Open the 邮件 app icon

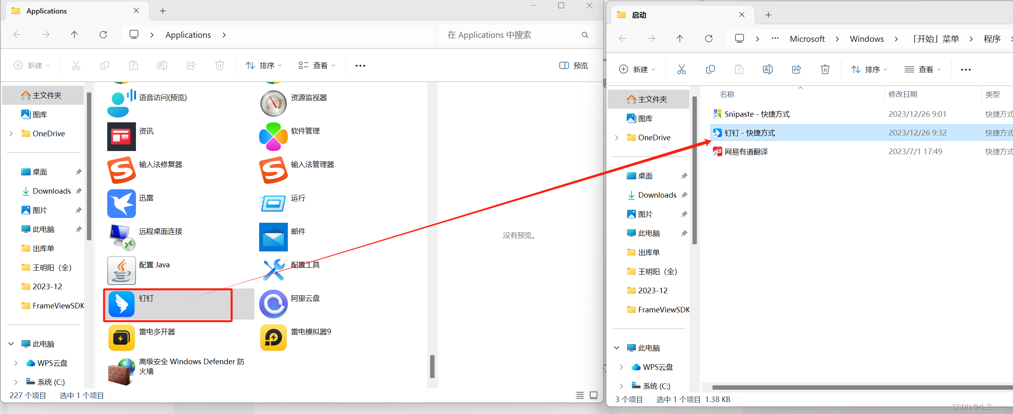click(273, 237)
